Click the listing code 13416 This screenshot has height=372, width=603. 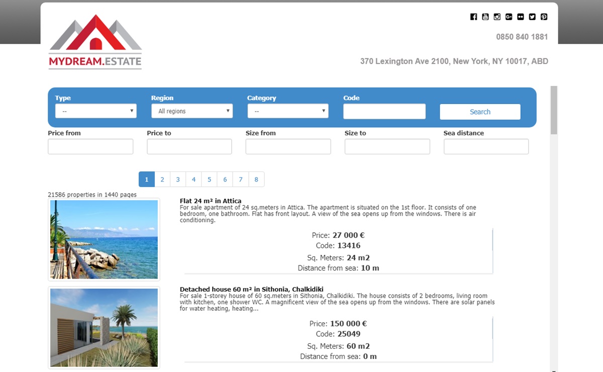tap(349, 246)
